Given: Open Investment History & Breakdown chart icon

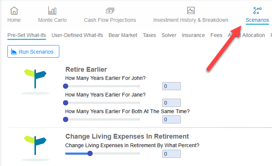Looking at the screenshot, I should (190, 10).
